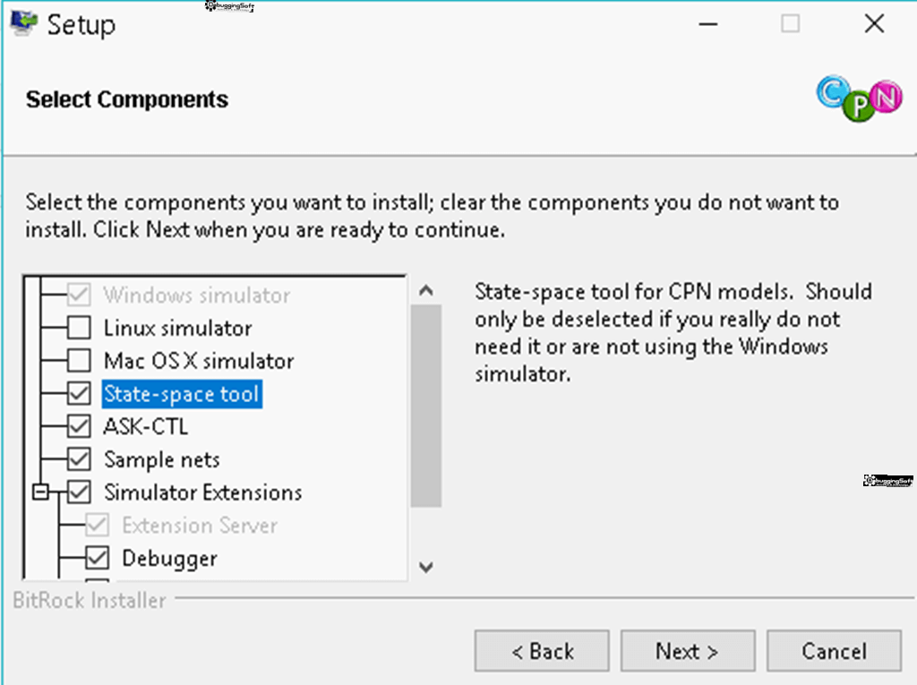The width and height of the screenshot is (917, 685).
Task: Click the scroll up arrow in component list
Action: tap(426, 290)
